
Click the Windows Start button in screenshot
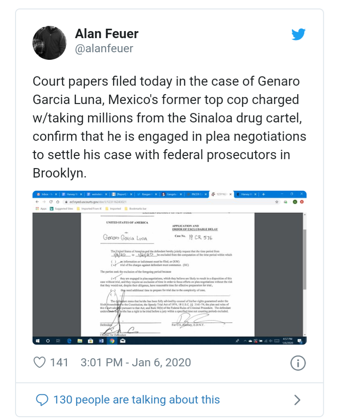point(37,340)
